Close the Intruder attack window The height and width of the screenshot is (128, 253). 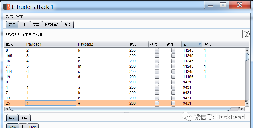tap(239, 5)
